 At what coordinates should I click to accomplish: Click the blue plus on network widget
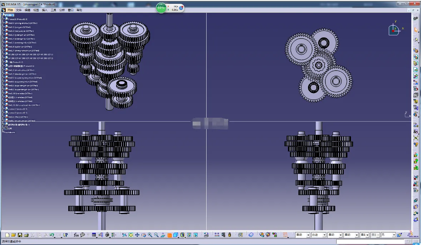pos(181,8)
